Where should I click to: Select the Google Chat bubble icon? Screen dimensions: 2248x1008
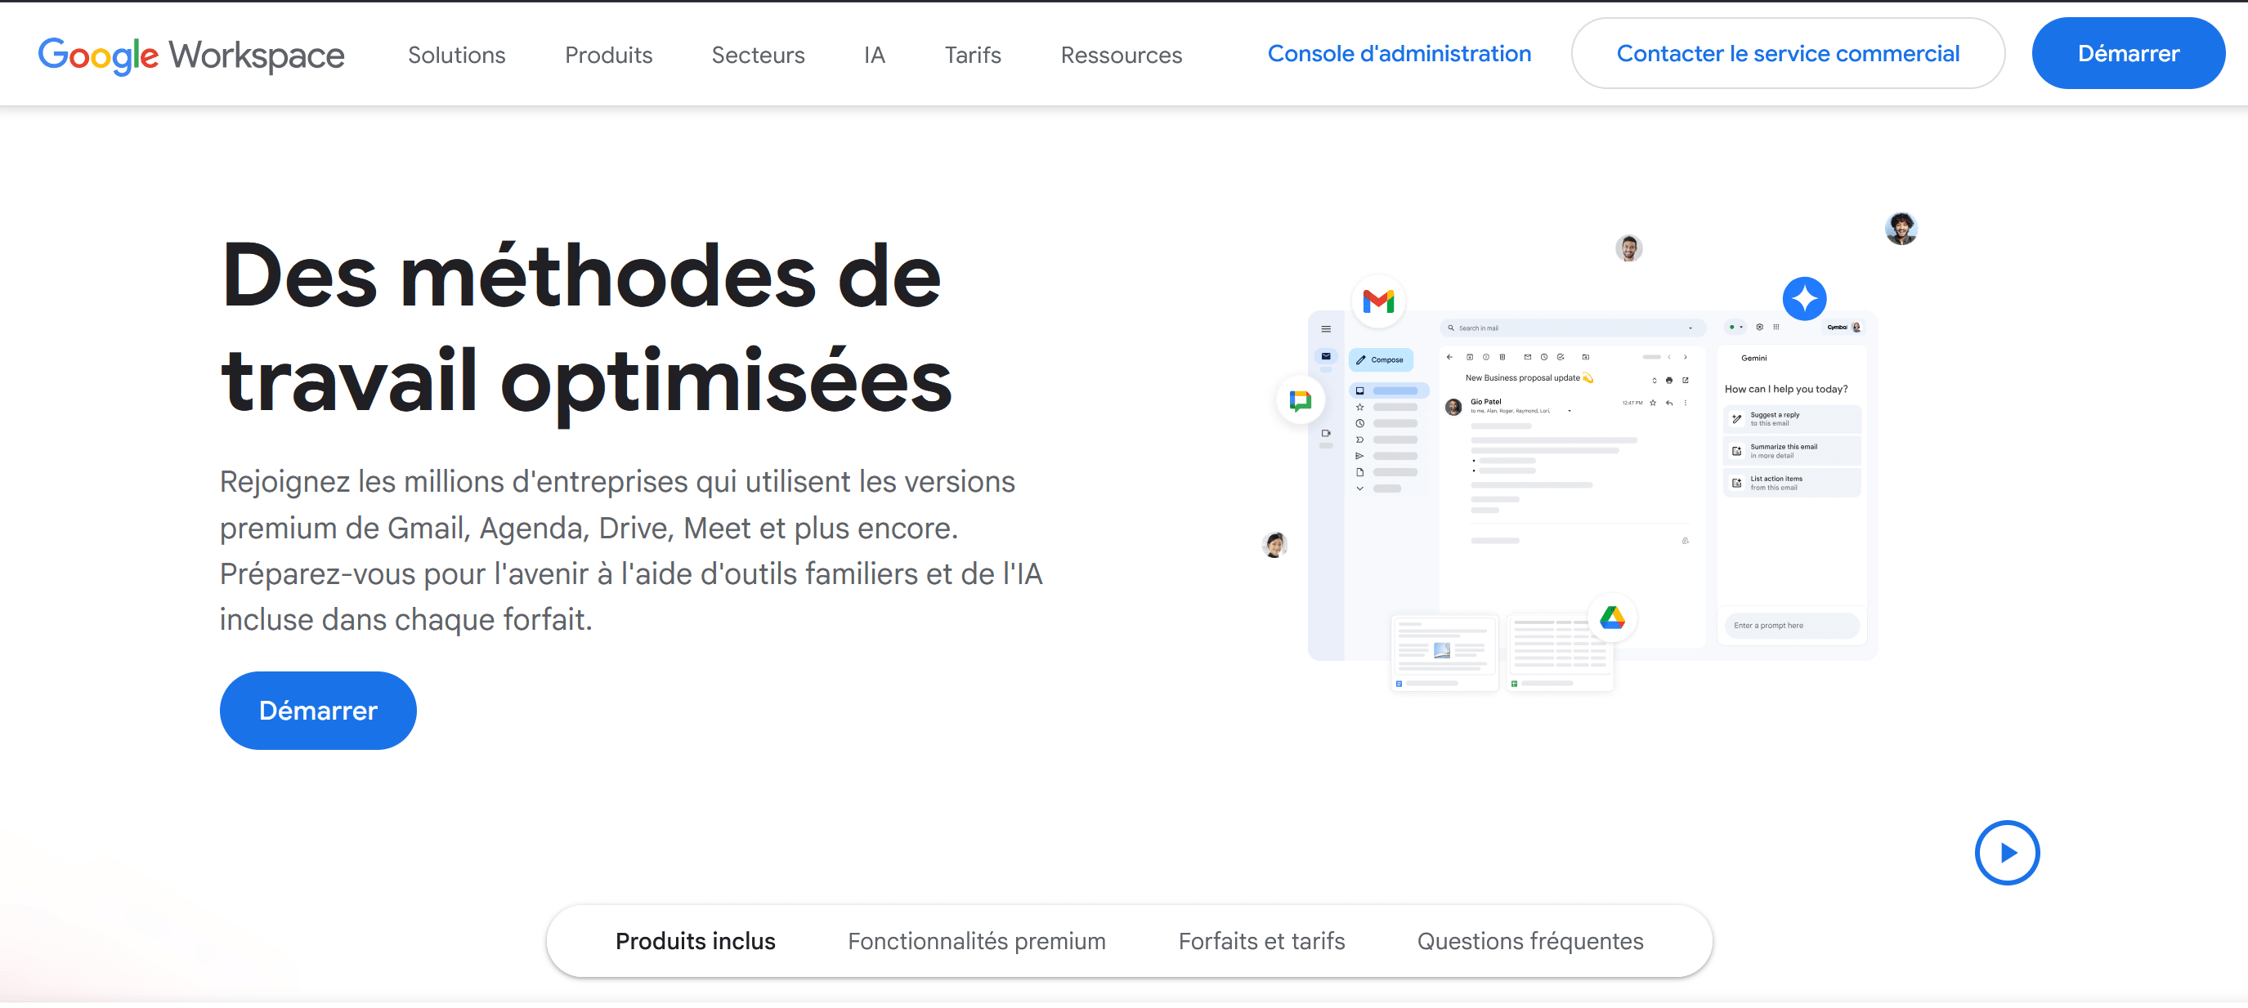coord(1301,399)
